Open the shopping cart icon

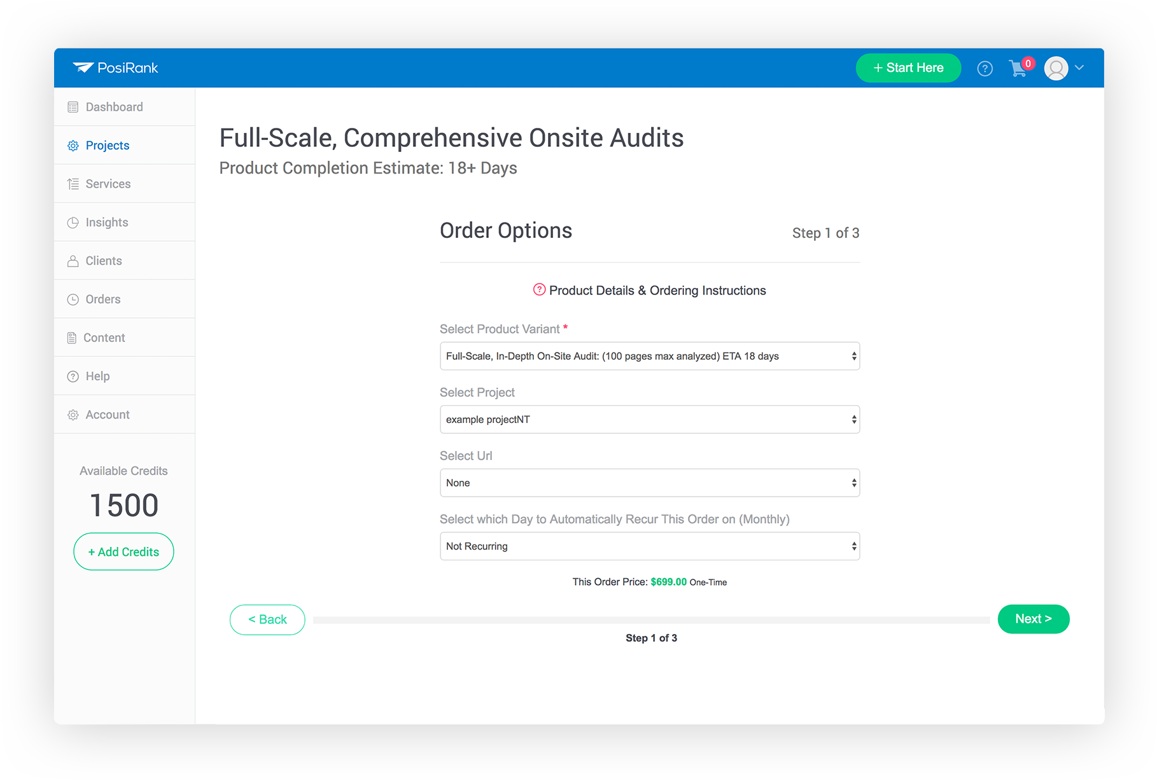click(1018, 69)
